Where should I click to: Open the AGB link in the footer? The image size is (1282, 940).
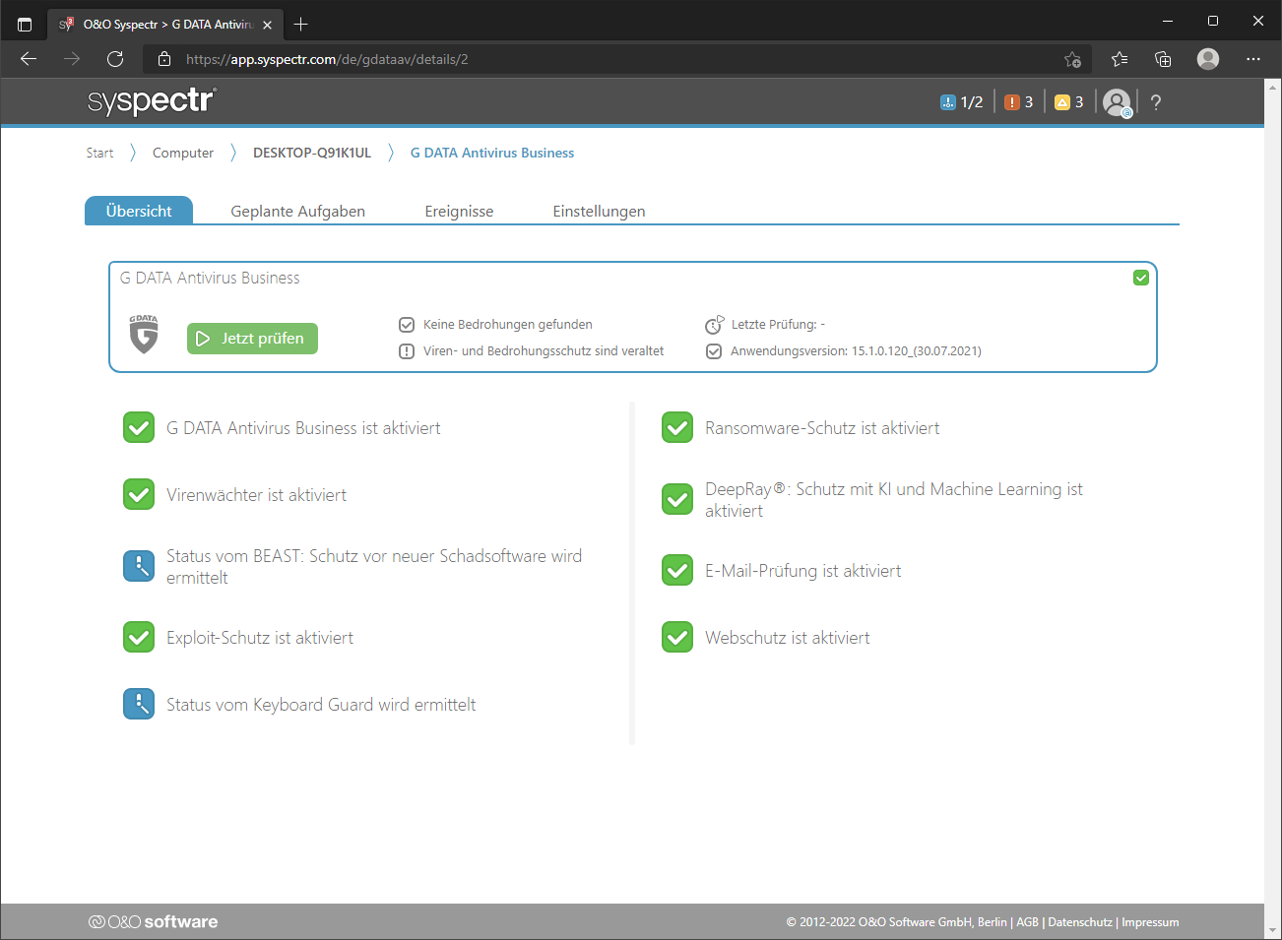(x=1027, y=922)
